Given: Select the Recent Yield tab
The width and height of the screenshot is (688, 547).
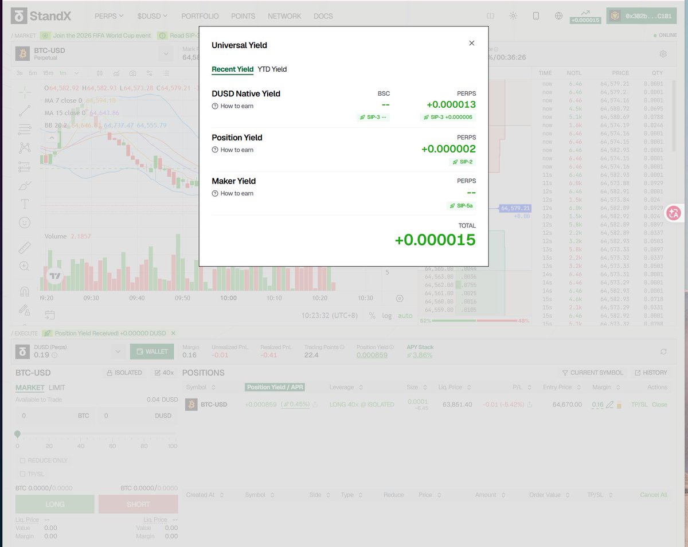Looking at the screenshot, I should coord(232,69).
